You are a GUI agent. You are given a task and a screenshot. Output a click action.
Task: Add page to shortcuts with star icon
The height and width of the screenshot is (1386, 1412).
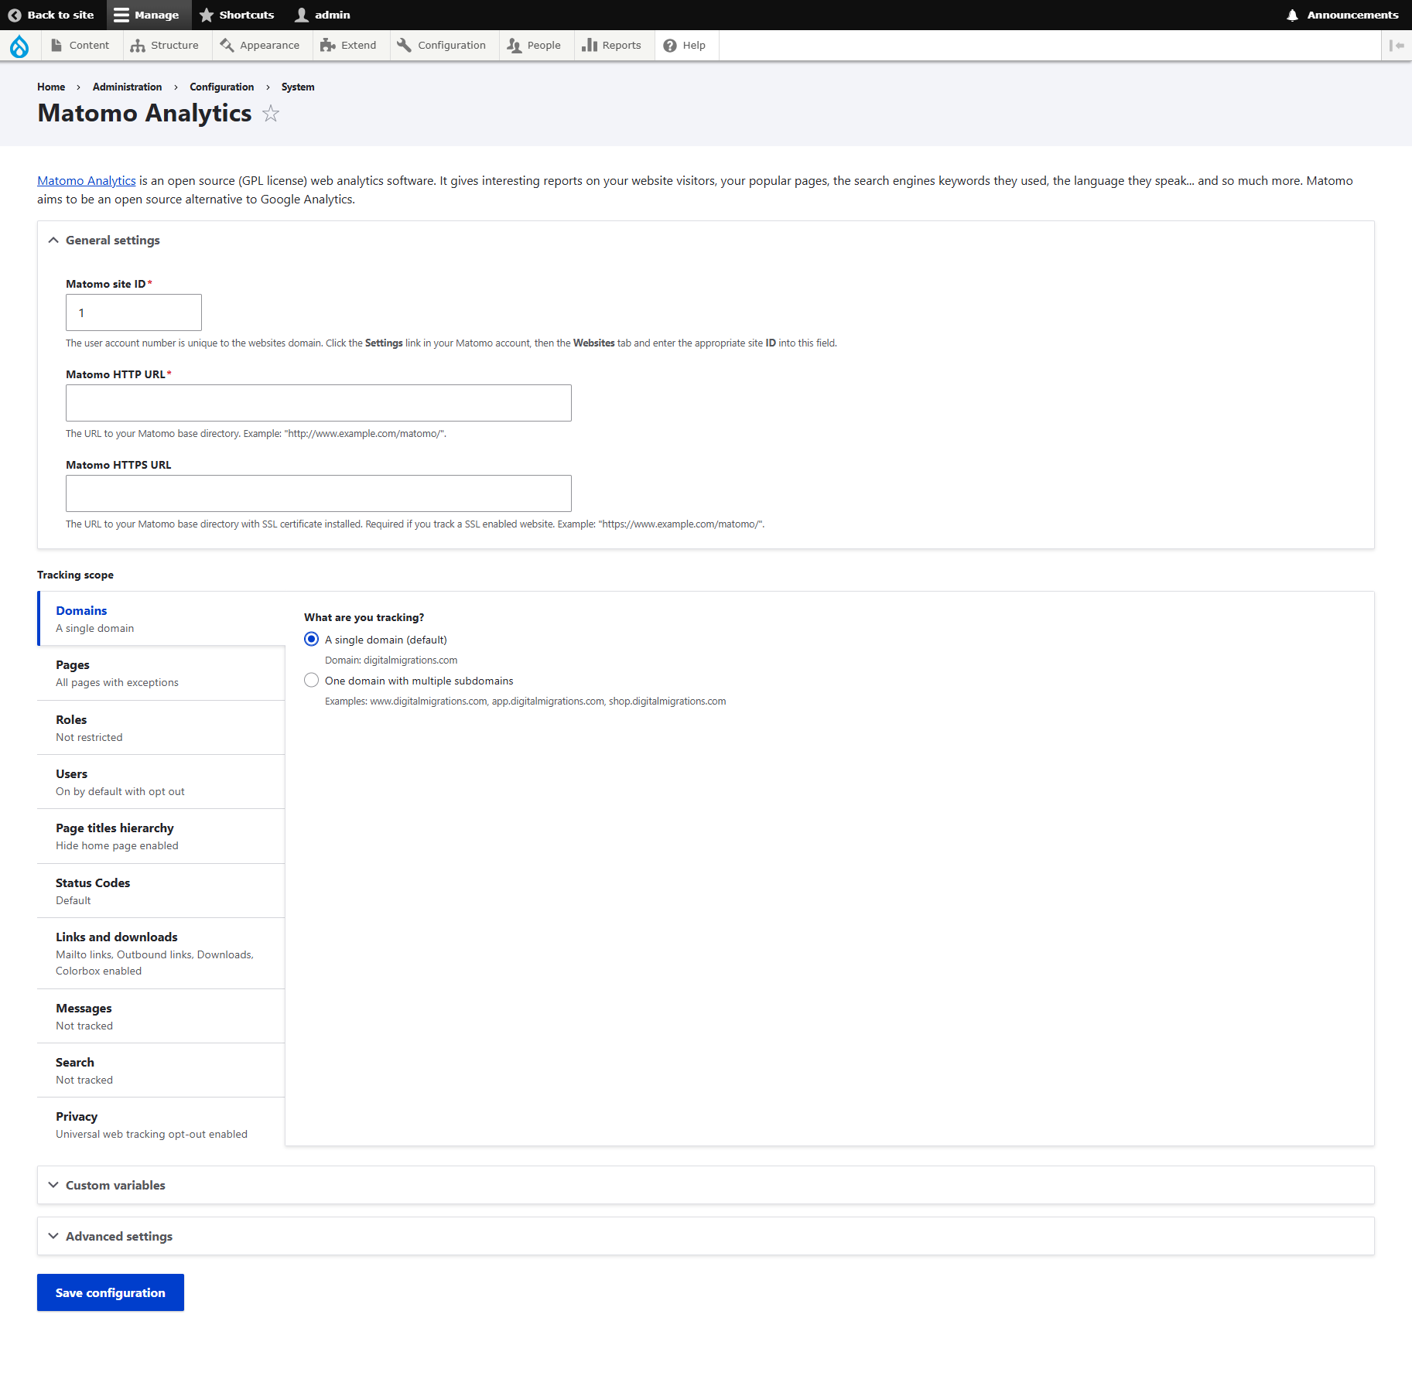[271, 114]
